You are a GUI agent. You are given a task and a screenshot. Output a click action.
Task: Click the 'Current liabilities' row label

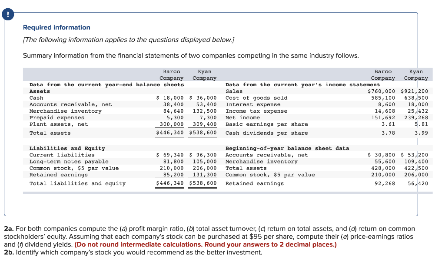62,155
